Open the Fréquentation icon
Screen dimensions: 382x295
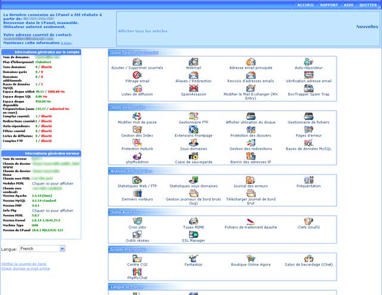[x=309, y=180]
